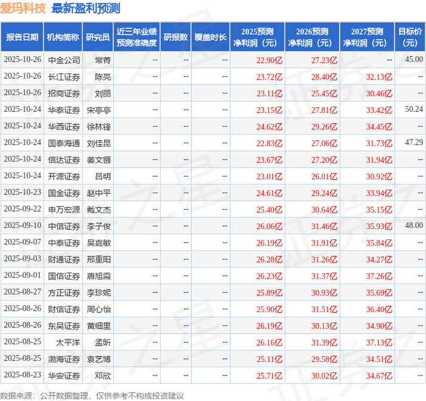Click analyst name 周心怡

coord(99,310)
